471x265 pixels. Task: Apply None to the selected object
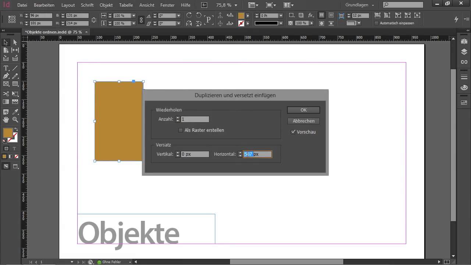(17, 156)
